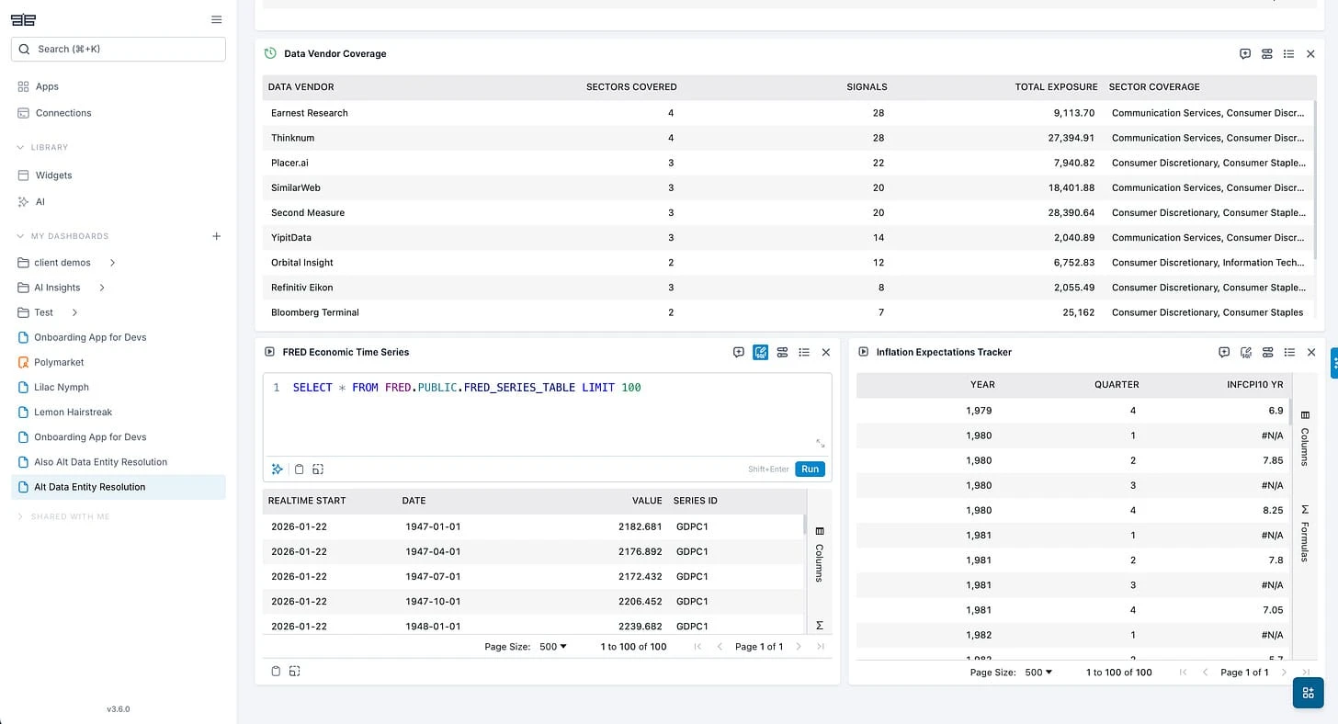
Task: Open controls panel on FRED Economic Time Series
Action: (782, 352)
